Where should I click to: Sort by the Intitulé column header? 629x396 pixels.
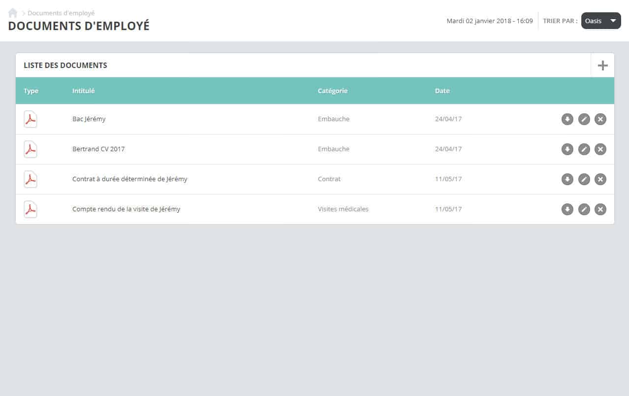point(83,91)
